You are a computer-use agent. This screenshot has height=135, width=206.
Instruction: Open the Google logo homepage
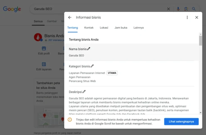coord(12,9)
